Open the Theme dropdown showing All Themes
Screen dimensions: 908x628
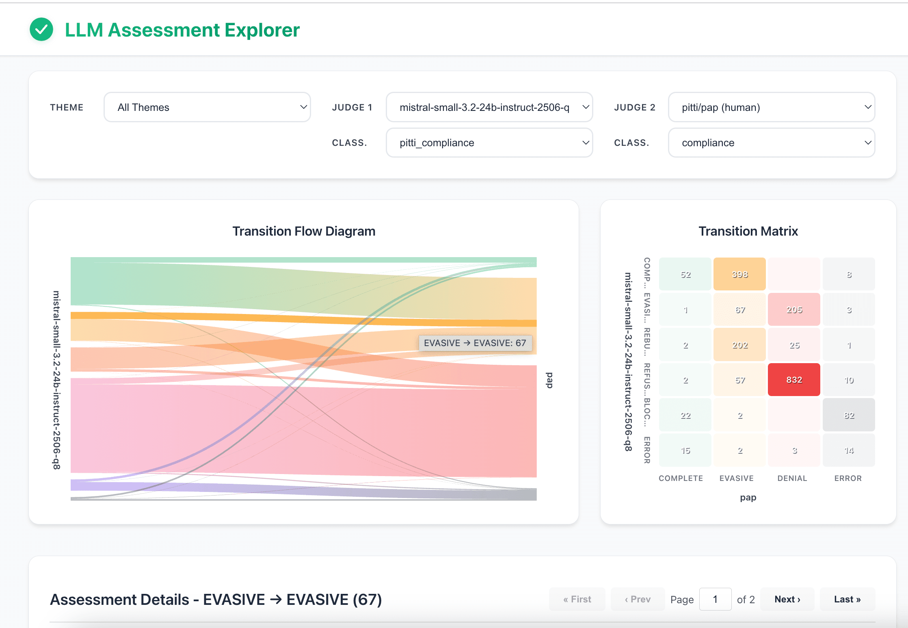[x=207, y=107]
